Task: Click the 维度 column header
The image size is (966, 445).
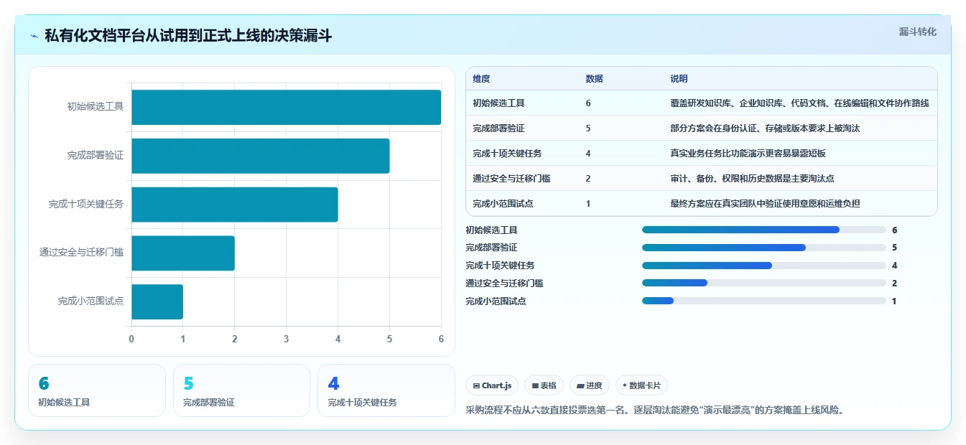Action: [x=481, y=78]
